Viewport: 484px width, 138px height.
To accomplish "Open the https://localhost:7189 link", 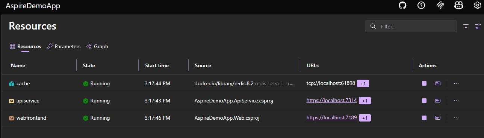I will [331, 118].
